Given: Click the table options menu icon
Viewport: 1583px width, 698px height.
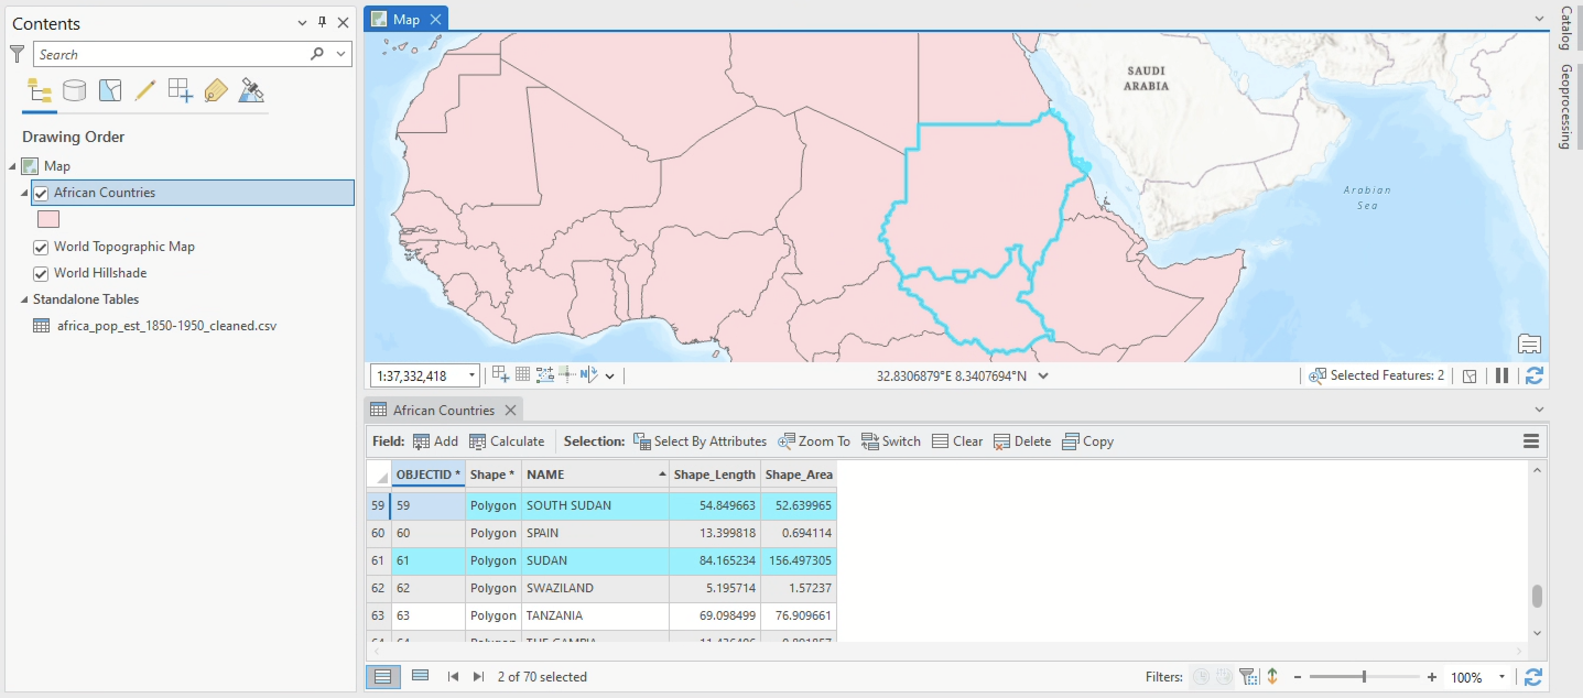Looking at the screenshot, I should point(1532,441).
